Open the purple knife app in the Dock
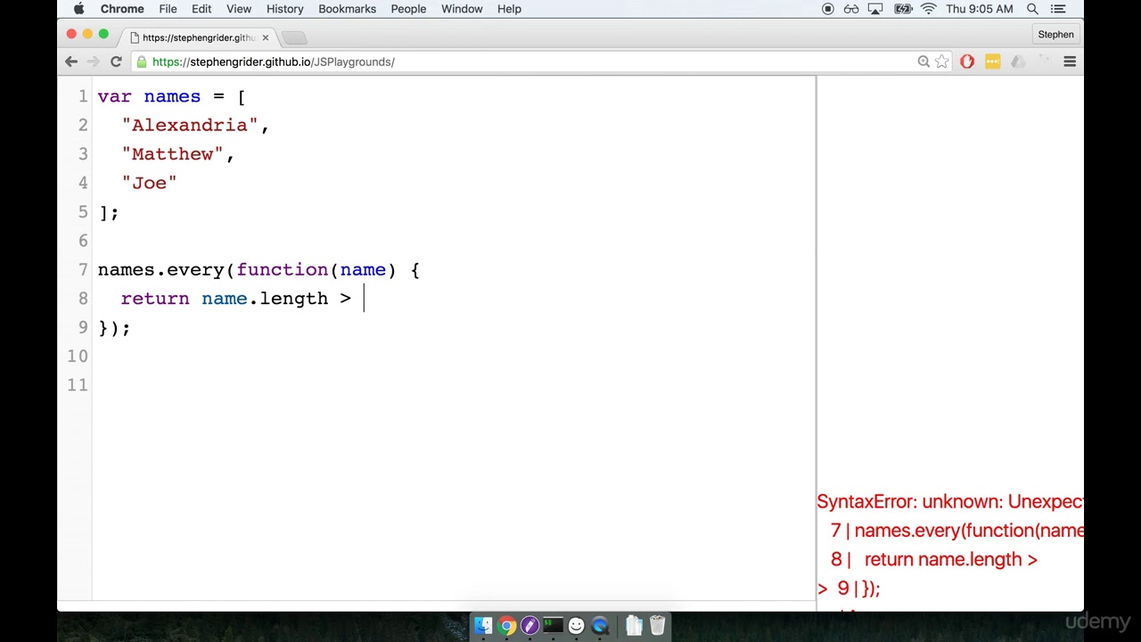Image resolution: width=1141 pixels, height=642 pixels. pos(529,626)
